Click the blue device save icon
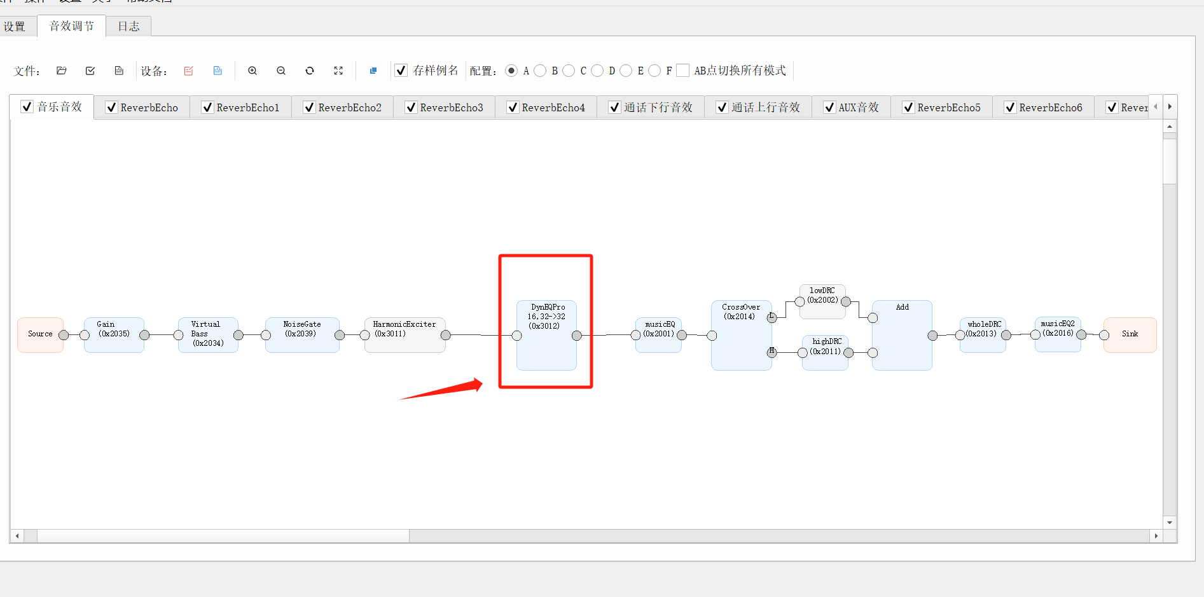 (x=218, y=71)
